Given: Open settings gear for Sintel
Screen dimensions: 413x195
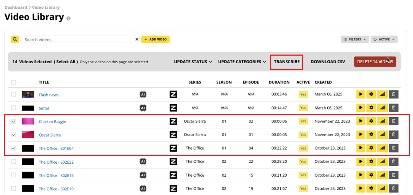Looking at the screenshot, I should click(371, 107).
